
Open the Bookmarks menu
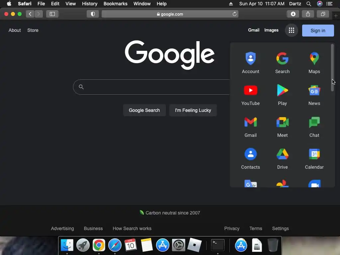115,4
